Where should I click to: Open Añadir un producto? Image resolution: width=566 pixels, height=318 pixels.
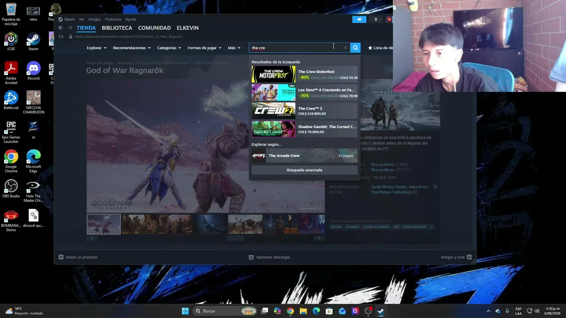coord(78,257)
